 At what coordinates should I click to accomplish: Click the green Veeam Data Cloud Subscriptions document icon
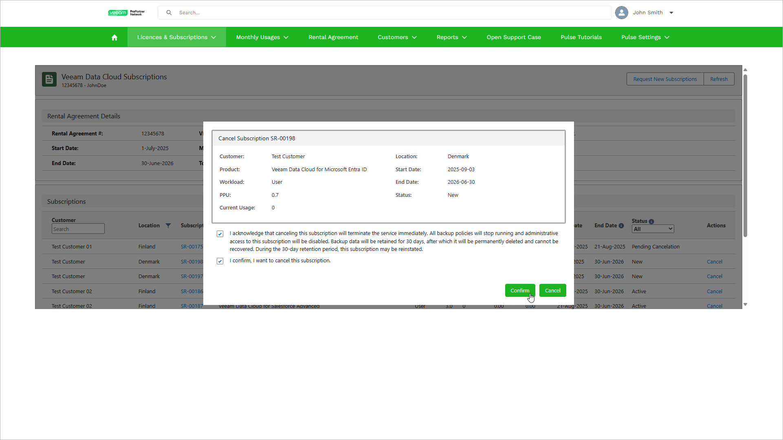pos(49,79)
